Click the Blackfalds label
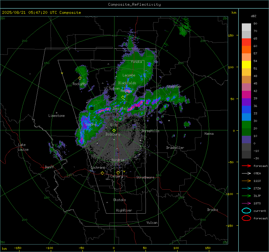This screenshot has width=269, height=252. [127, 83]
